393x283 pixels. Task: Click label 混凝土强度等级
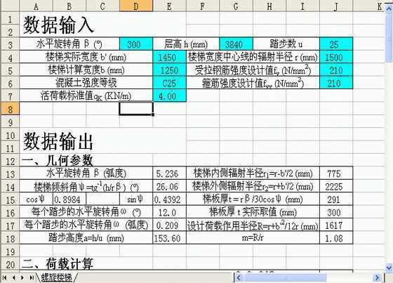coord(86,83)
